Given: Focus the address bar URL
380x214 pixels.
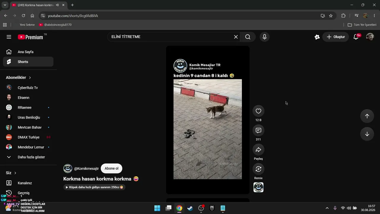Looking at the screenshot, I should [x=73, y=16].
